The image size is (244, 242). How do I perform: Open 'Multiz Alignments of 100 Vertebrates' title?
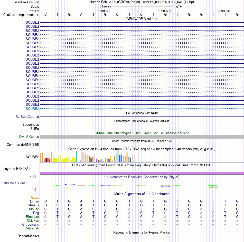click(142, 194)
